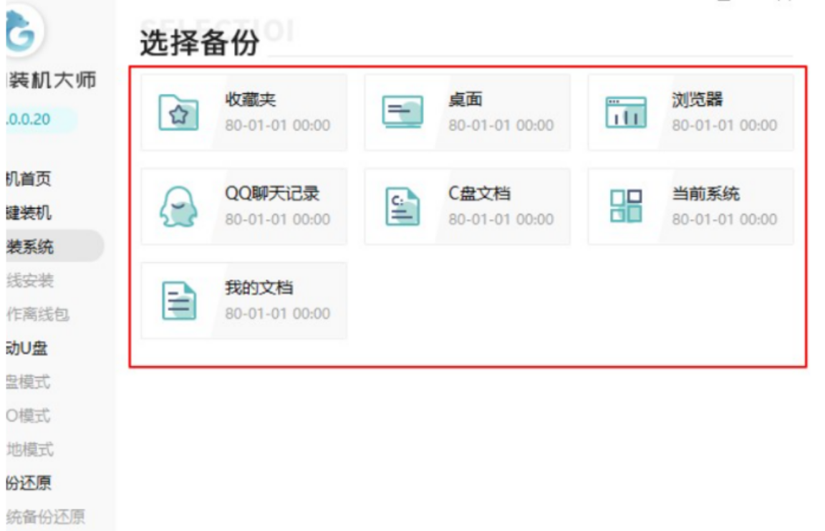Select the 桌面 backup label
The height and width of the screenshot is (531, 825).
[465, 99]
